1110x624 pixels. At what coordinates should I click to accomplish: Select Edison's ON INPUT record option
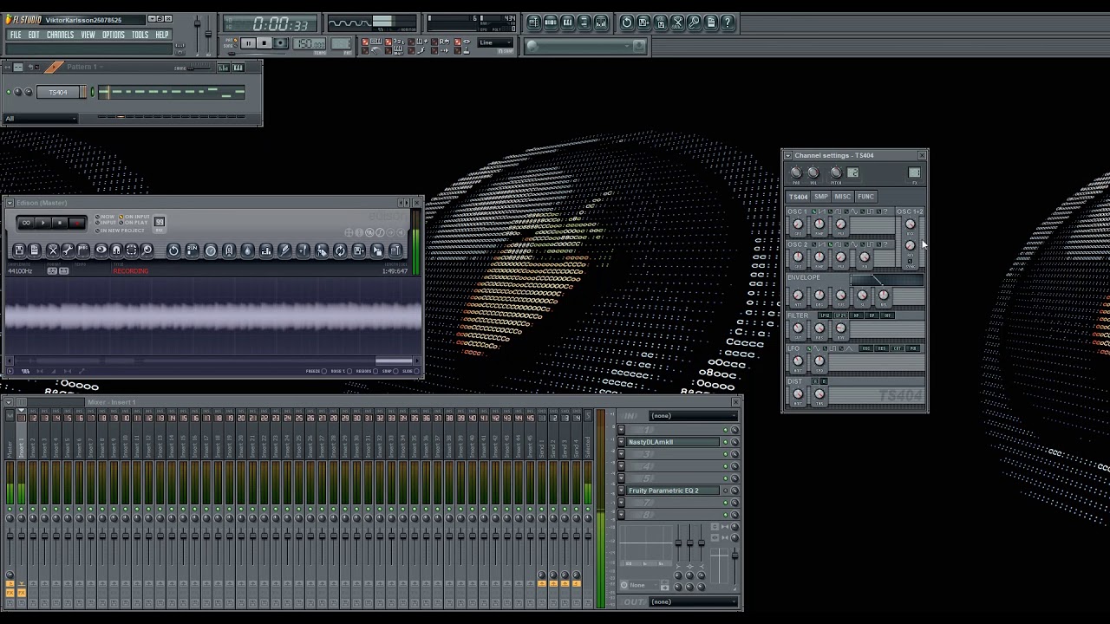134,216
